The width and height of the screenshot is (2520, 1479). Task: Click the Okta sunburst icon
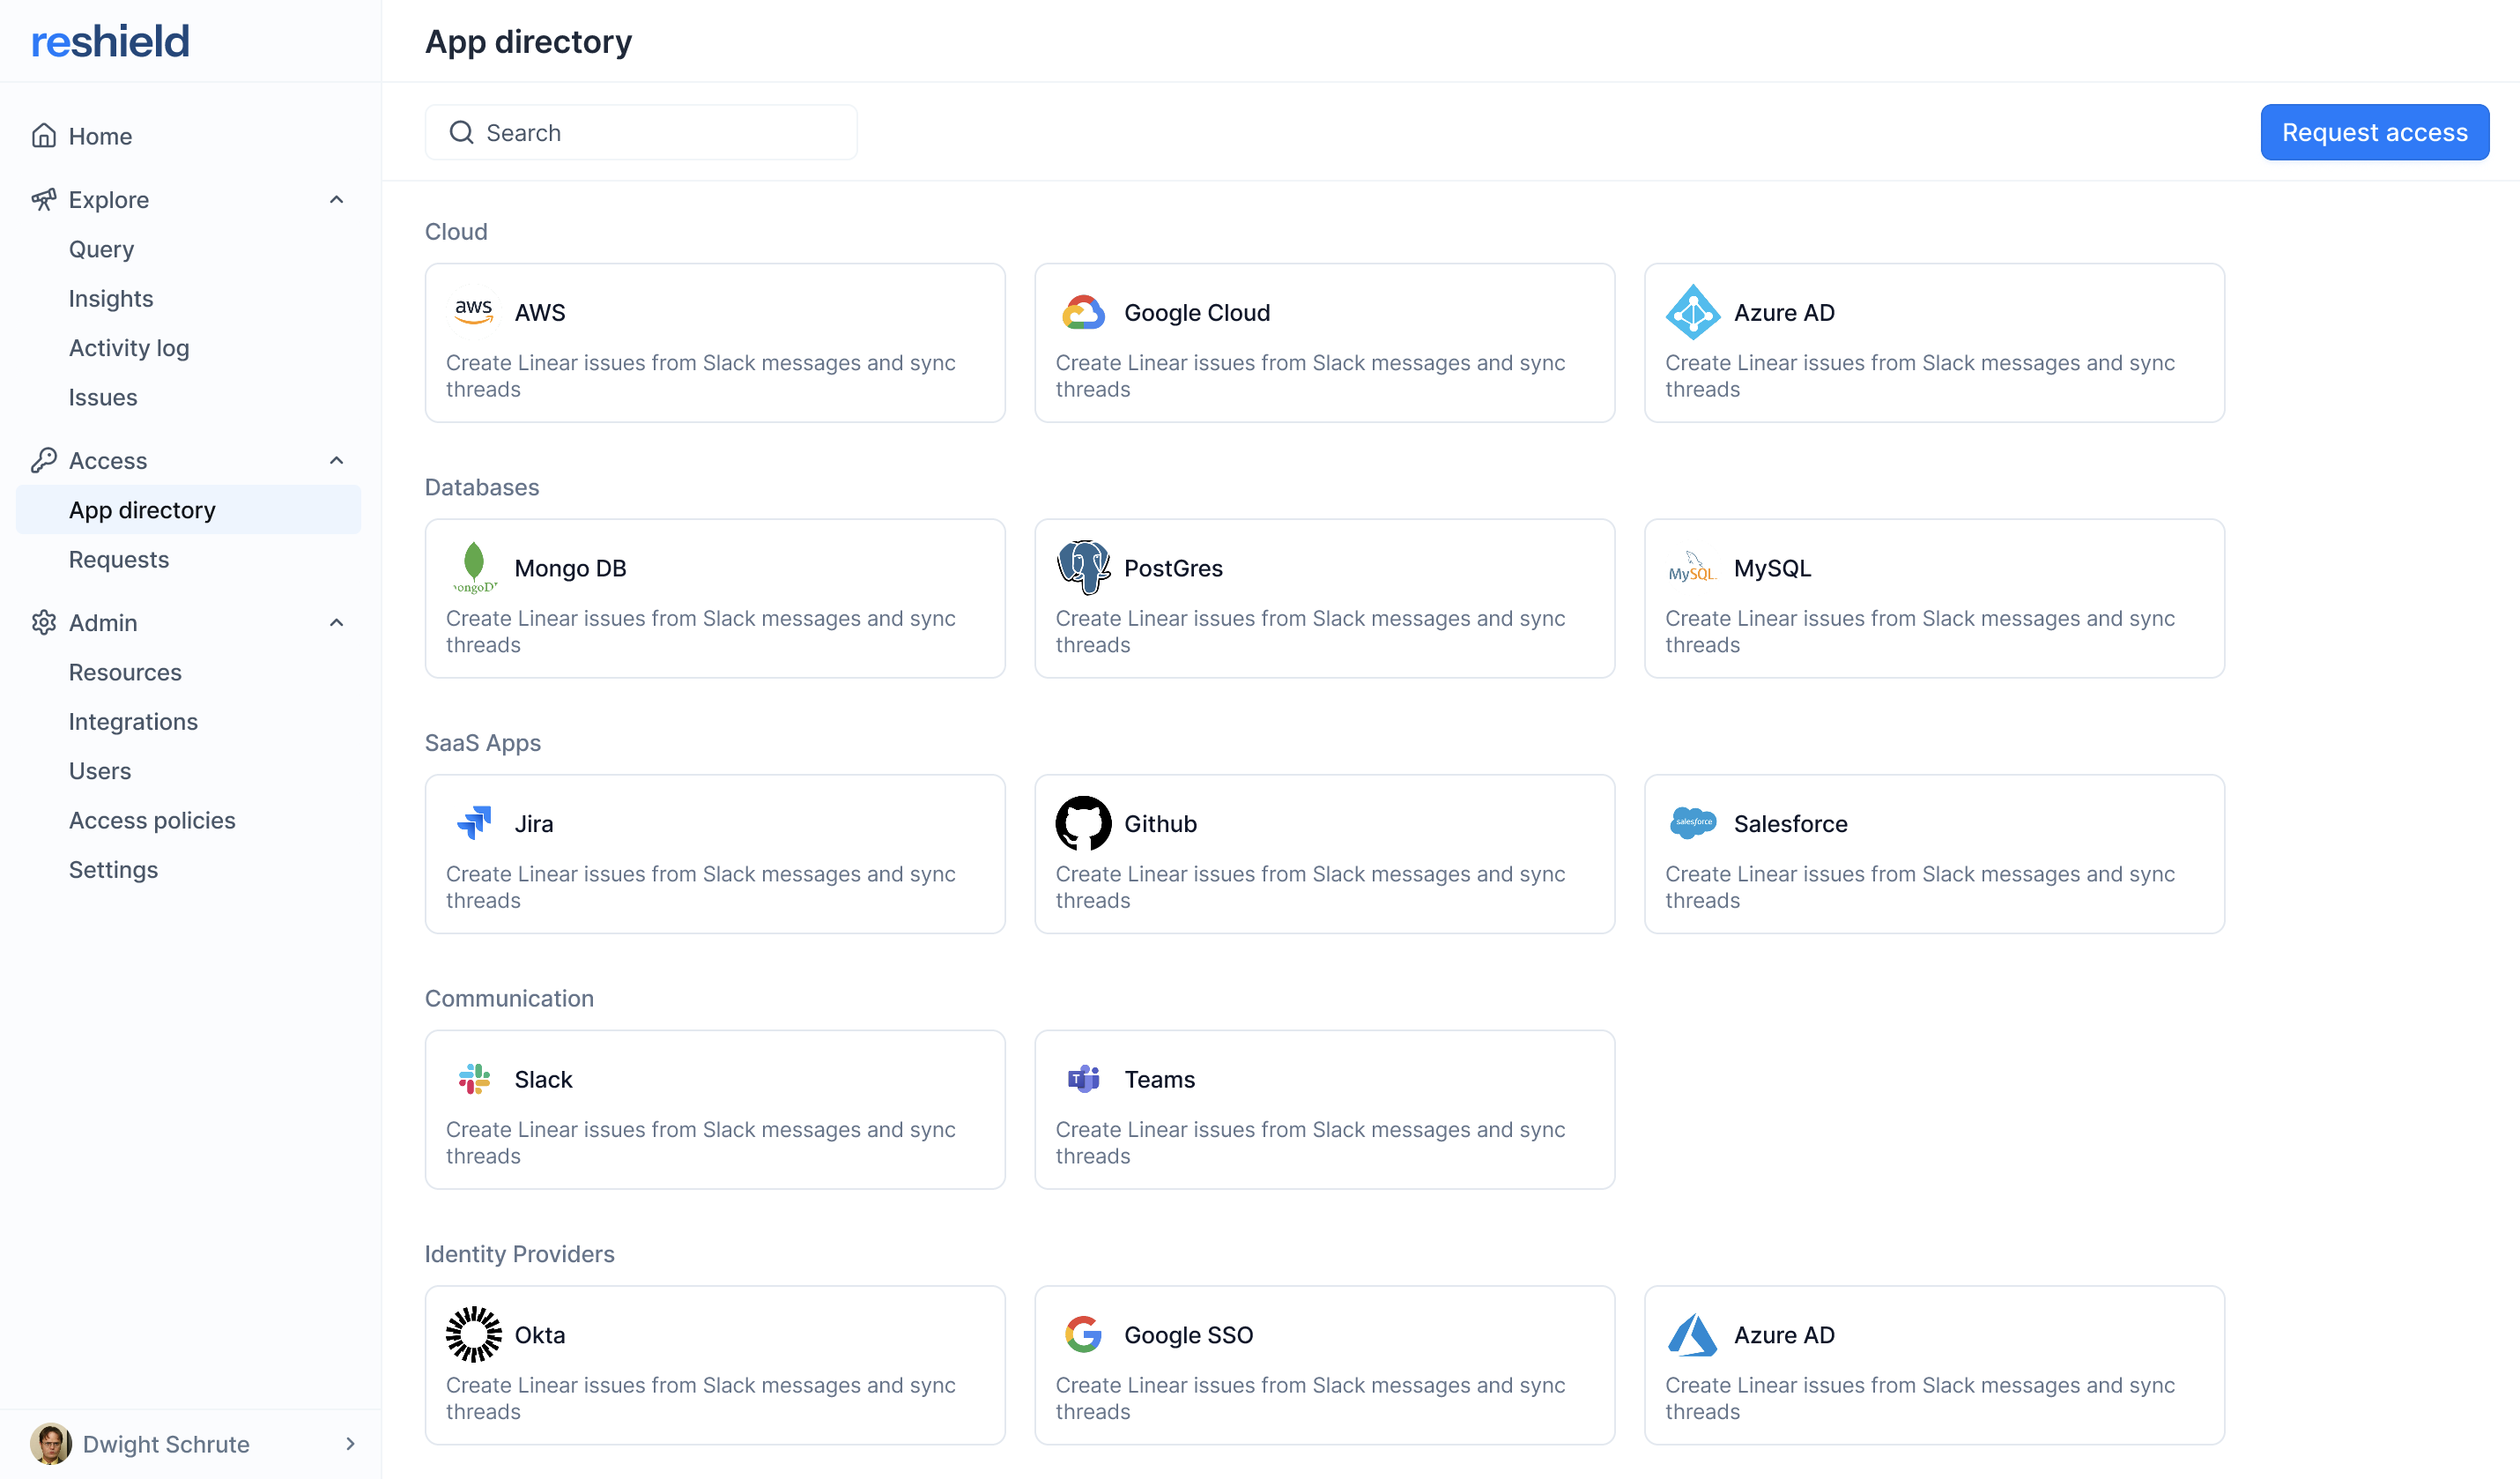pyautogui.click(x=474, y=1334)
